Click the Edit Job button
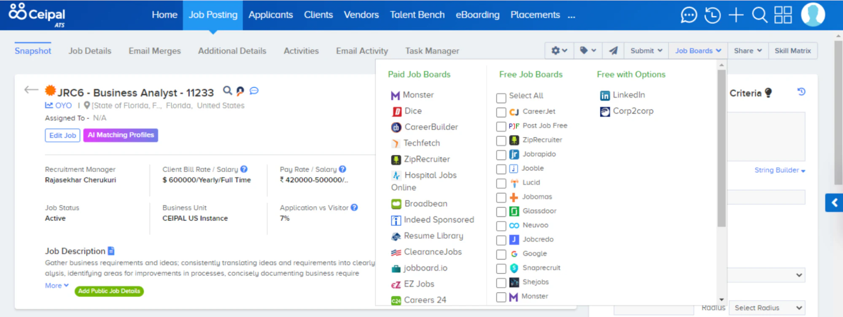843x317 pixels. point(62,135)
